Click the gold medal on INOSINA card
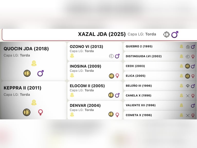 point(111,76)
